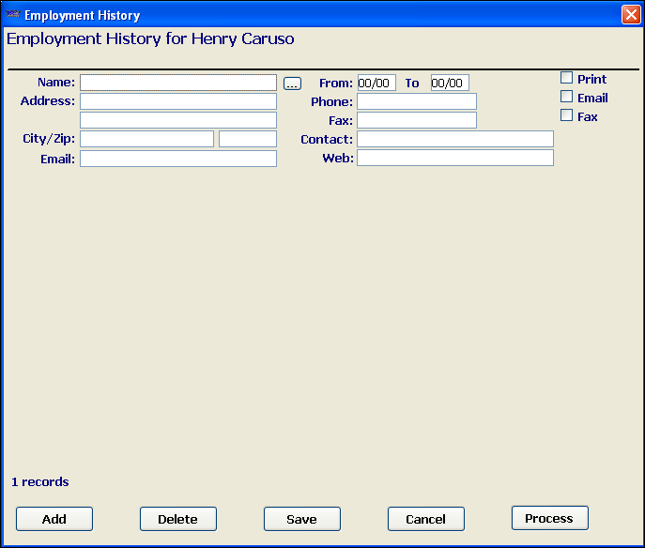
Task: Click the To date field
Action: tap(450, 83)
